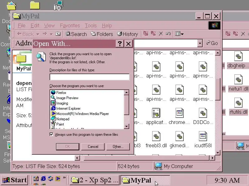Select netui1.dll in background window
This screenshot has width=249, height=186.
point(238,80)
